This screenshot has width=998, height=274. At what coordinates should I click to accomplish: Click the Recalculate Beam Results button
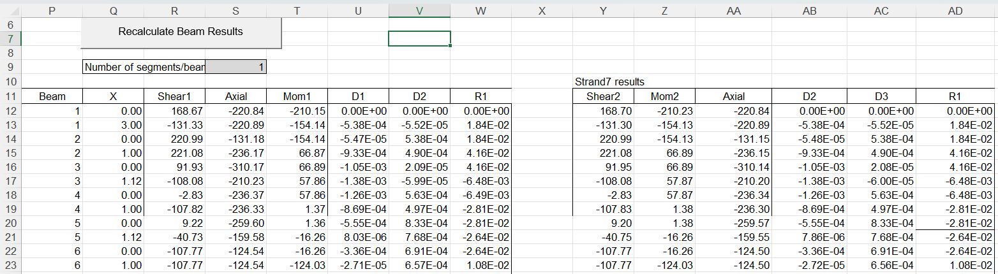(181, 32)
